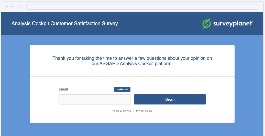The image size is (265, 136).
Task: Click the 'Thank you for taking the time' text
Action: point(132,58)
